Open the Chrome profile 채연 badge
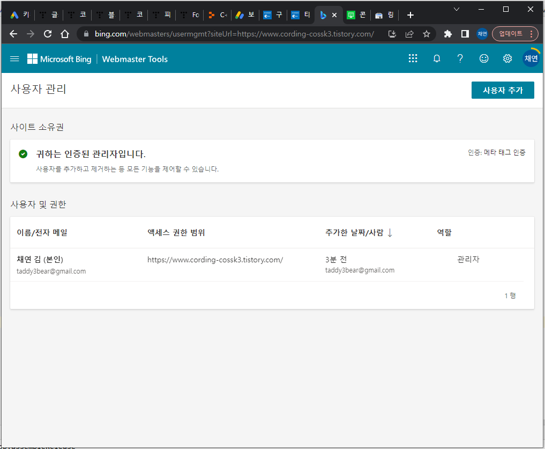545x449 pixels. click(482, 34)
